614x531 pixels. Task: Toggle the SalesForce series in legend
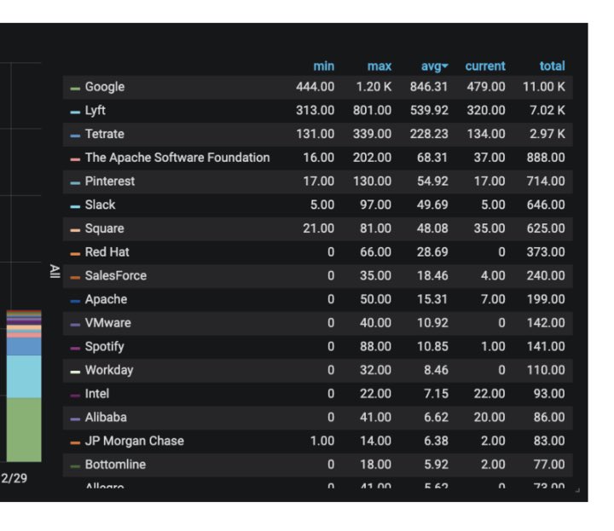click(x=115, y=275)
